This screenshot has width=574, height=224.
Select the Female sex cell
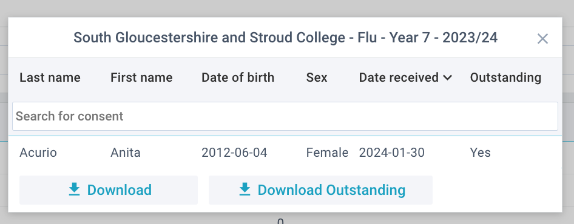tap(327, 153)
